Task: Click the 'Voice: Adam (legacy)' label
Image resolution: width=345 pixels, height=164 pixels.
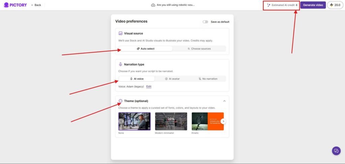Action: point(131,87)
